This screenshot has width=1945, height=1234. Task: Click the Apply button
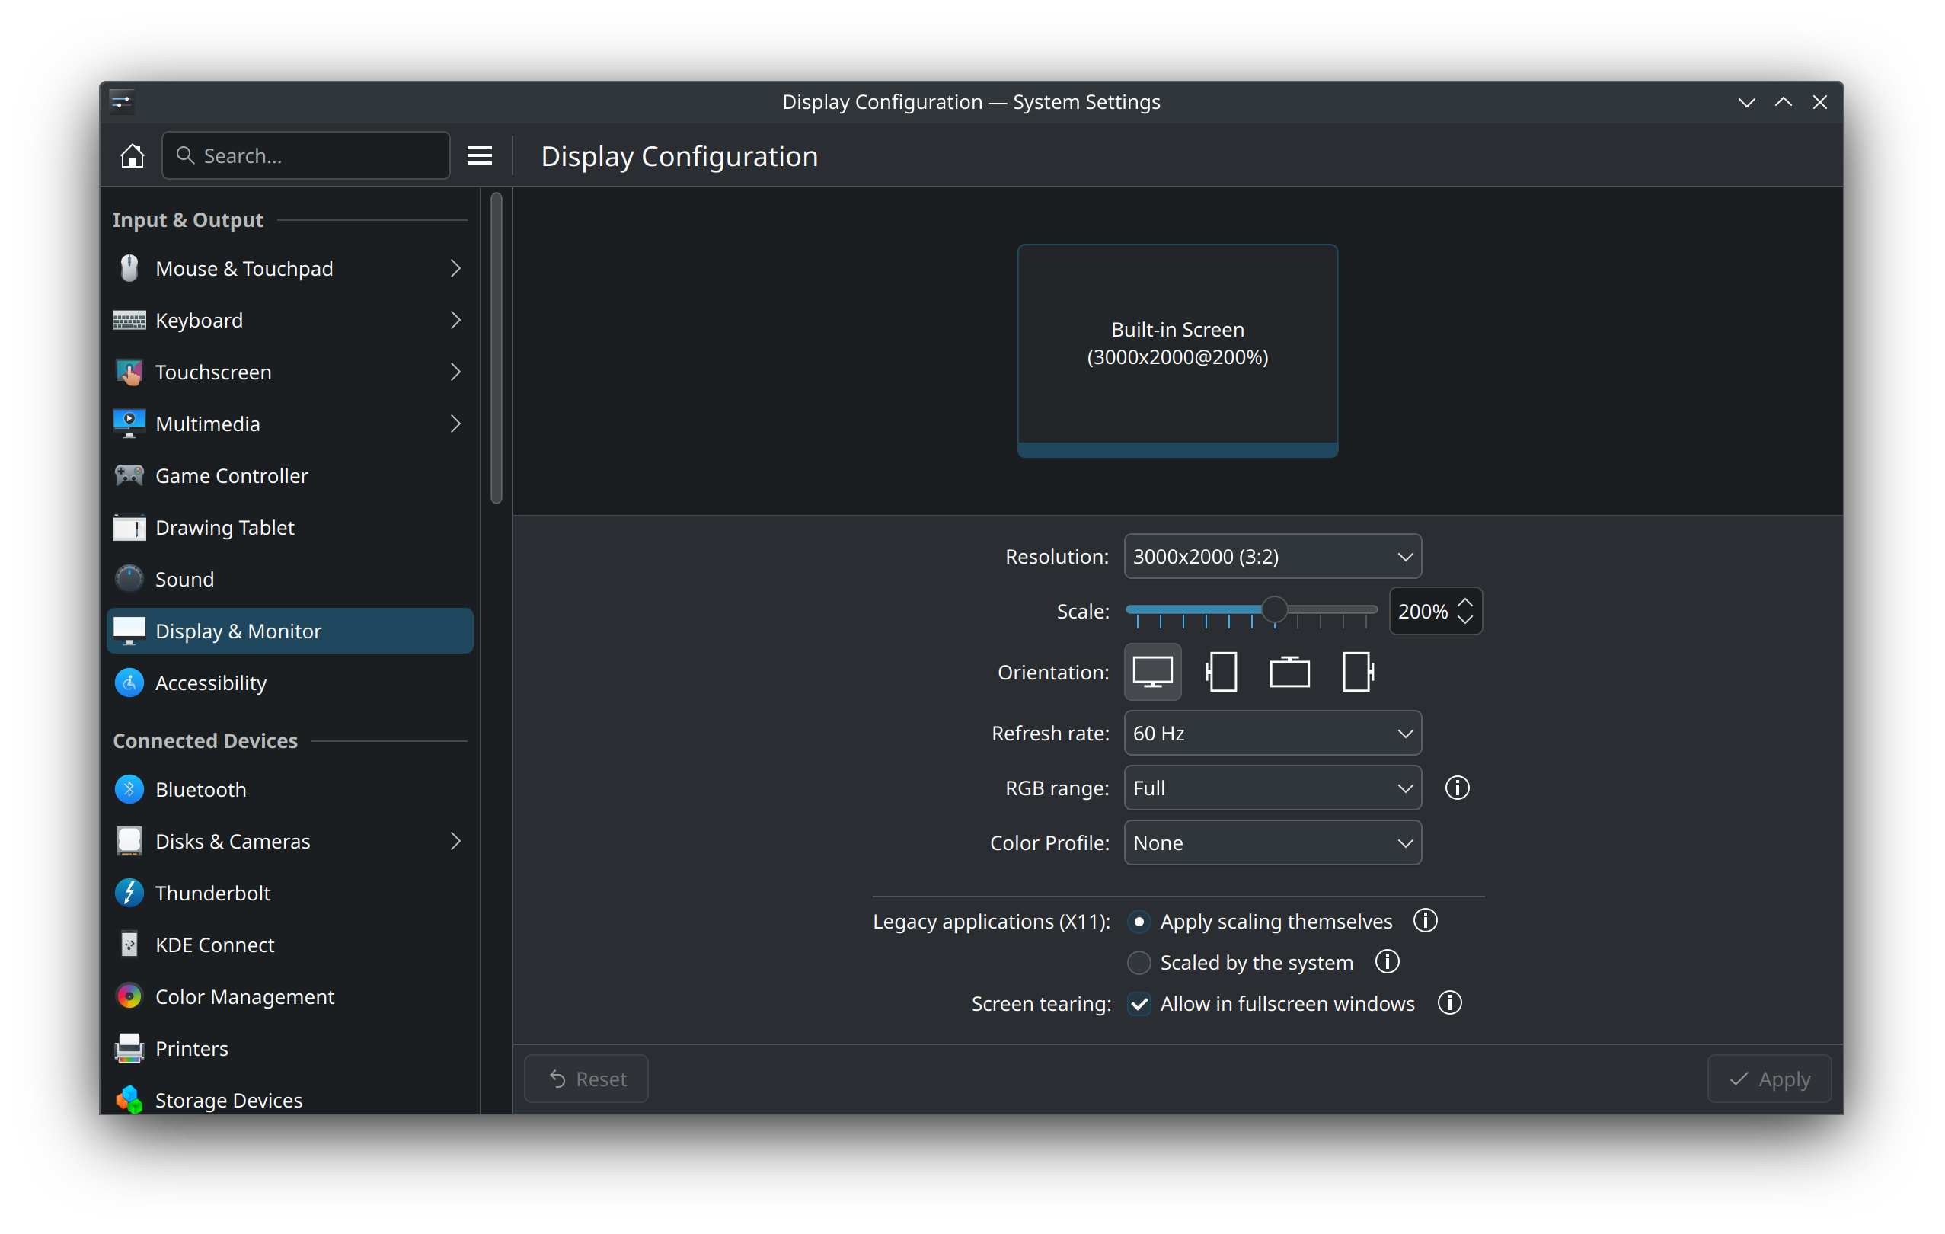coord(1769,1079)
